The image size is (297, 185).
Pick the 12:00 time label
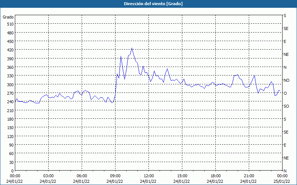tap(149, 176)
